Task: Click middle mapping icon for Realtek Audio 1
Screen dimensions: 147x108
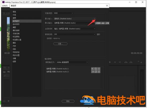Action: coord(96,69)
